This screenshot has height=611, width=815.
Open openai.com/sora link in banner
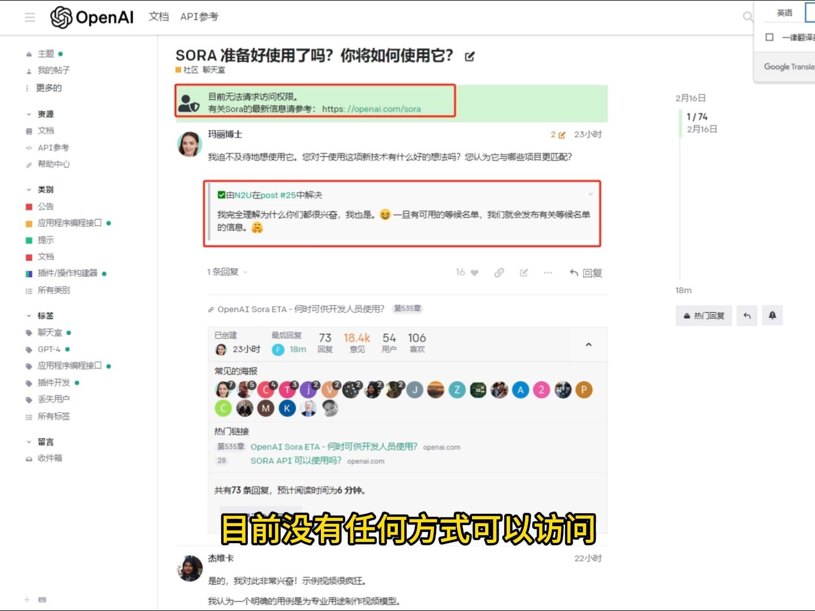pos(371,109)
